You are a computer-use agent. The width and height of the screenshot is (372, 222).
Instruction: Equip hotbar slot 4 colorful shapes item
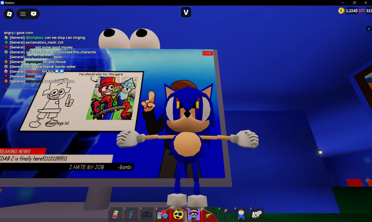[x=162, y=215]
